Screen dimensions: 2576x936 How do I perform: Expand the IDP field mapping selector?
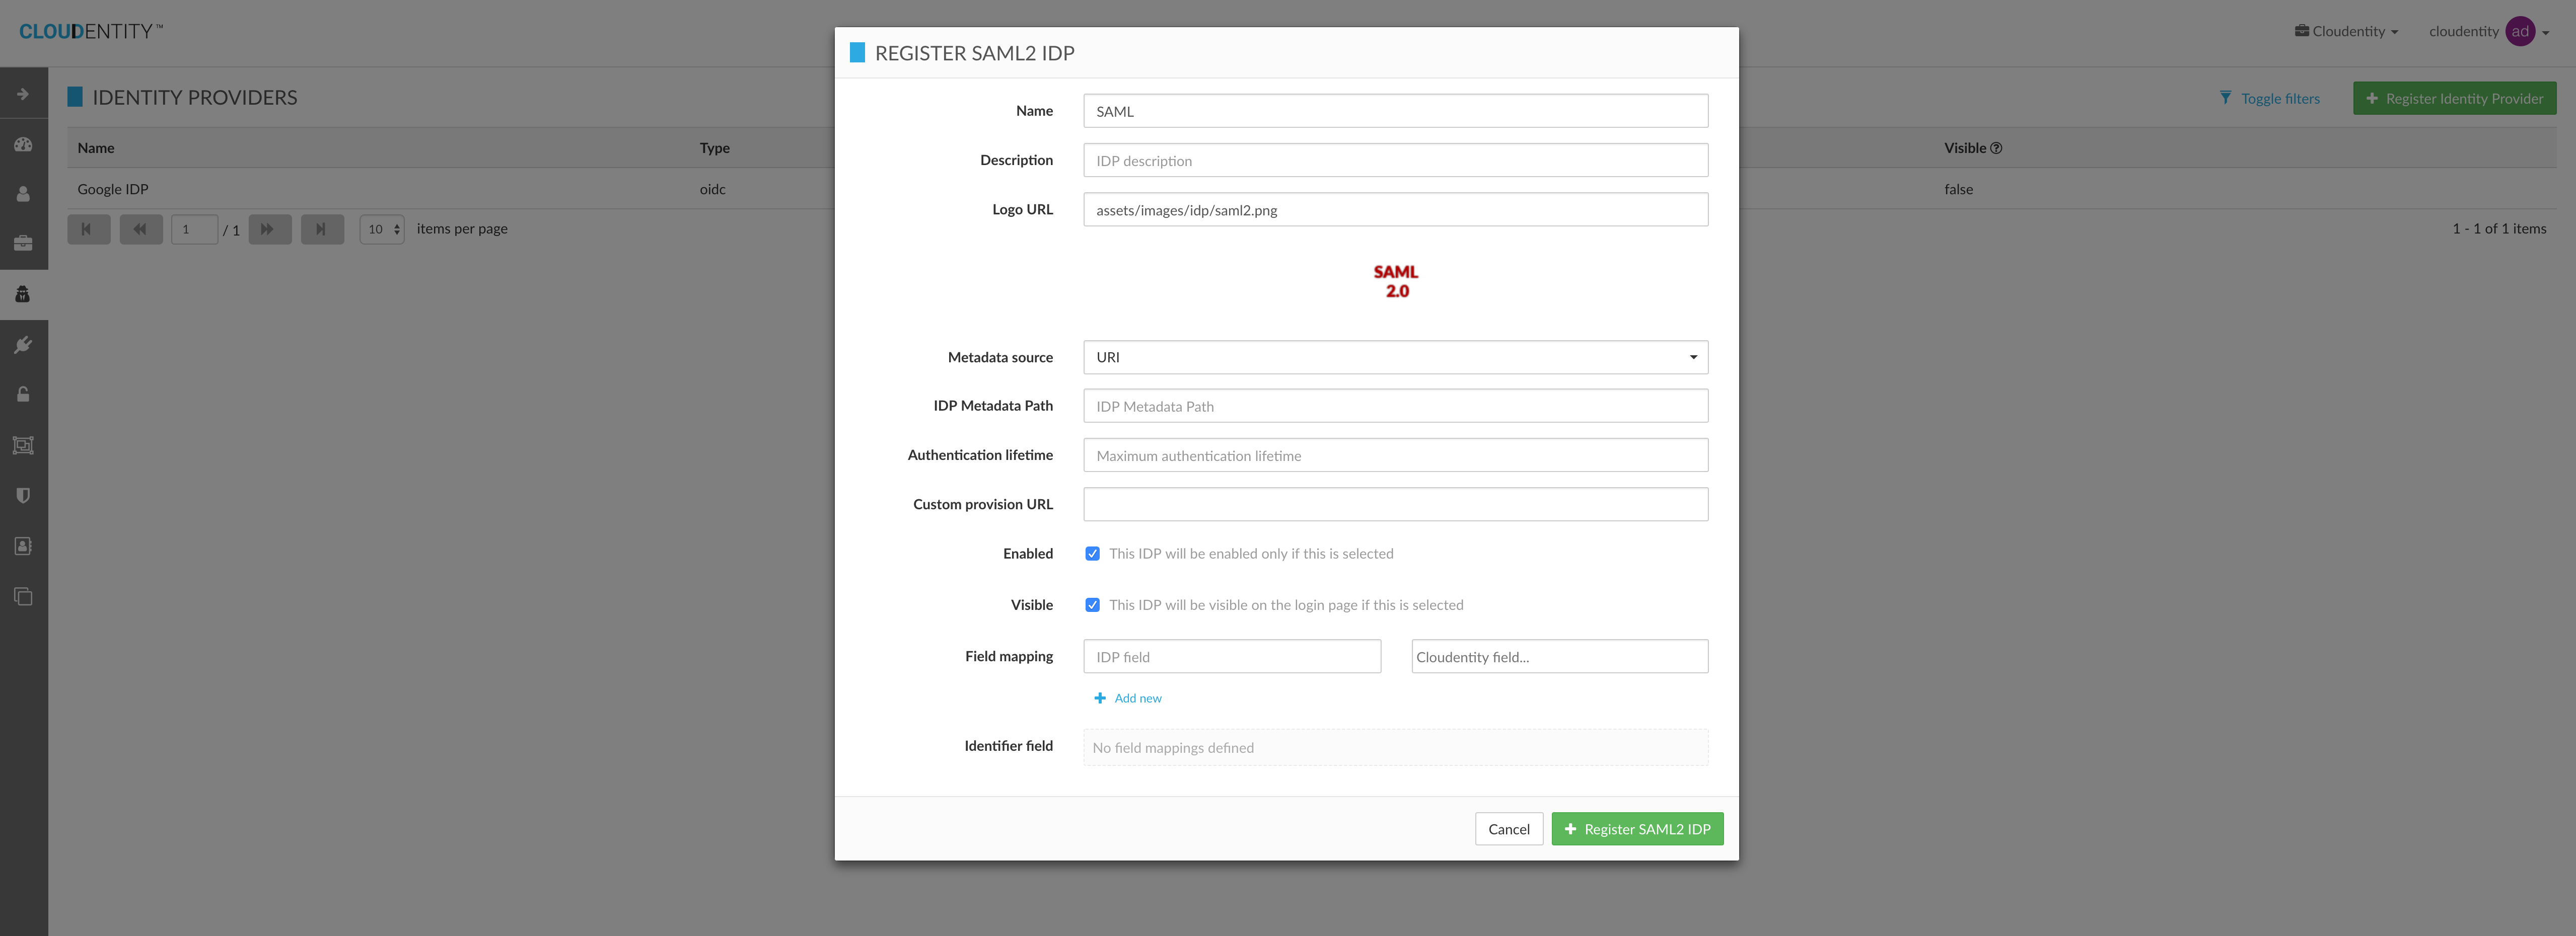(1232, 655)
